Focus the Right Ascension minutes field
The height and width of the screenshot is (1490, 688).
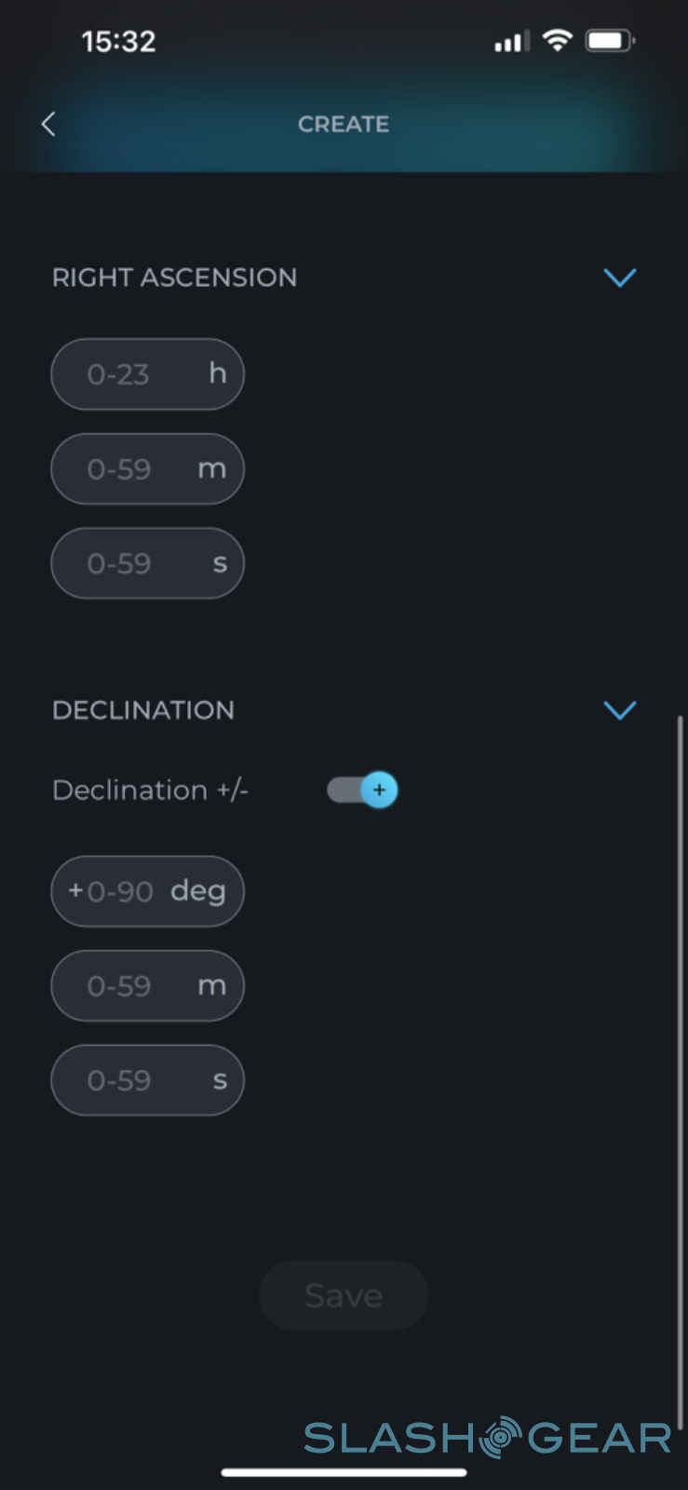(147, 469)
